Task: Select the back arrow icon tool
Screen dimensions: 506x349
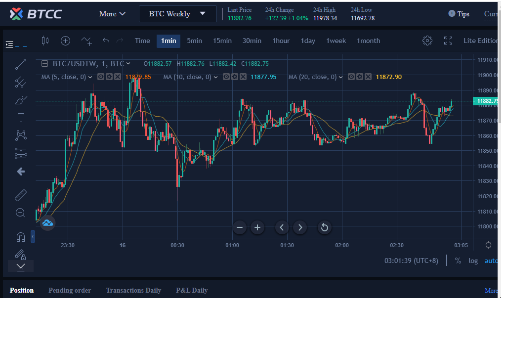Action: tap(21, 172)
